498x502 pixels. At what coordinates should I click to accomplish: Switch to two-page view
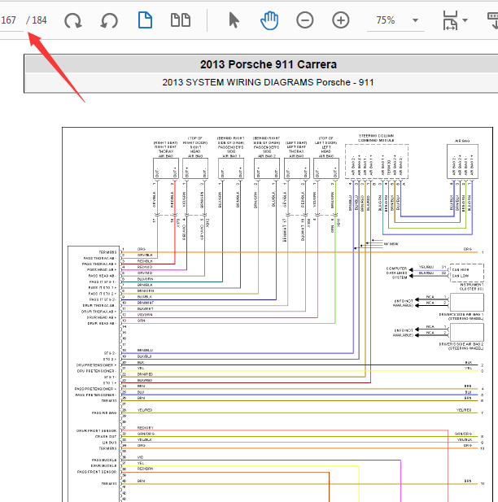(x=181, y=20)
